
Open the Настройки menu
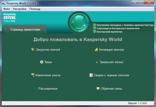[x=19, y=9]
